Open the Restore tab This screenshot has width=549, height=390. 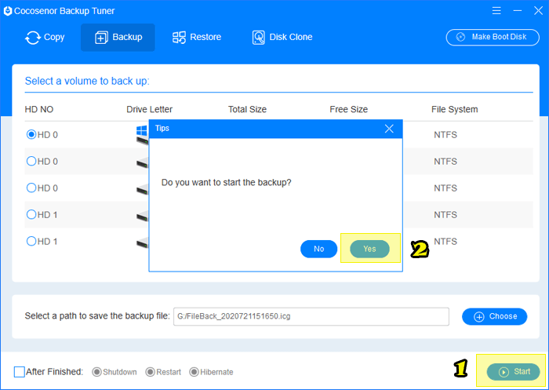tap(197, 37)
